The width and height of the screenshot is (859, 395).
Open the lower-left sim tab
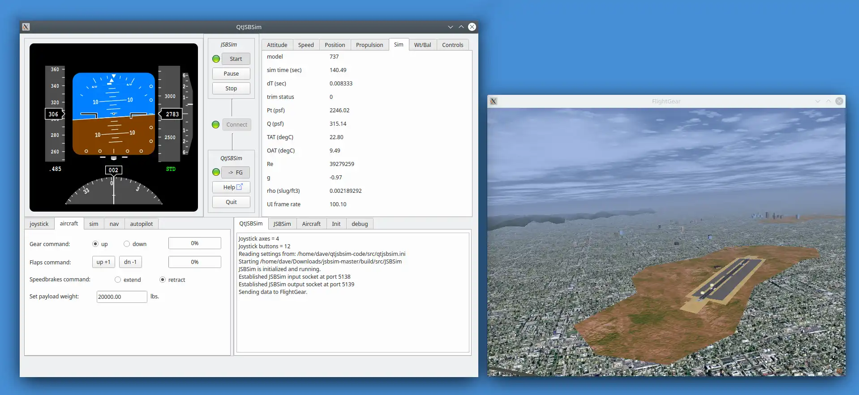[x=94, y=224]
